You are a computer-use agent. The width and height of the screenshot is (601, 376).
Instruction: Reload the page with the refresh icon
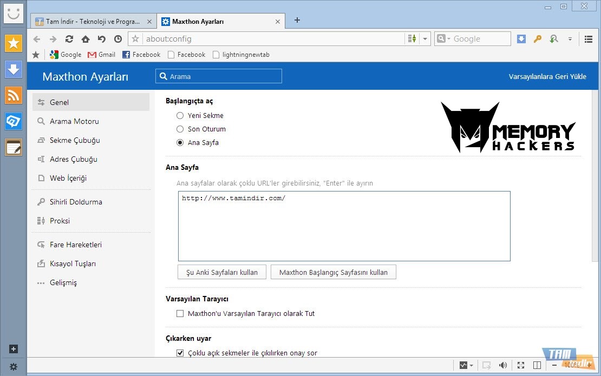tap(69, 39)
